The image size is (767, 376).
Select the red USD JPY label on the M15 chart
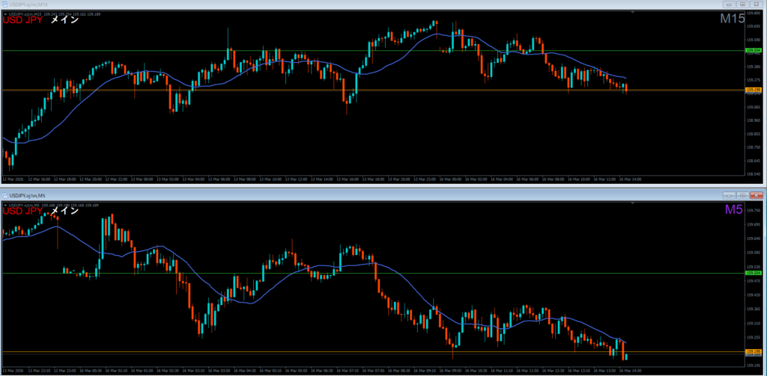click(23, 20)
